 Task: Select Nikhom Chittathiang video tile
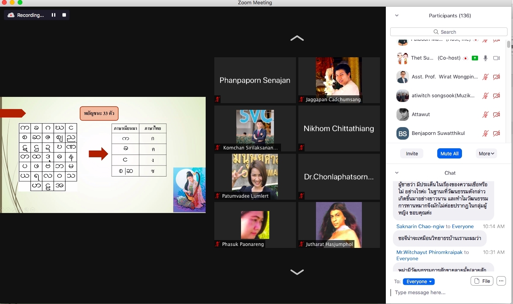click(x=339, y=128)
